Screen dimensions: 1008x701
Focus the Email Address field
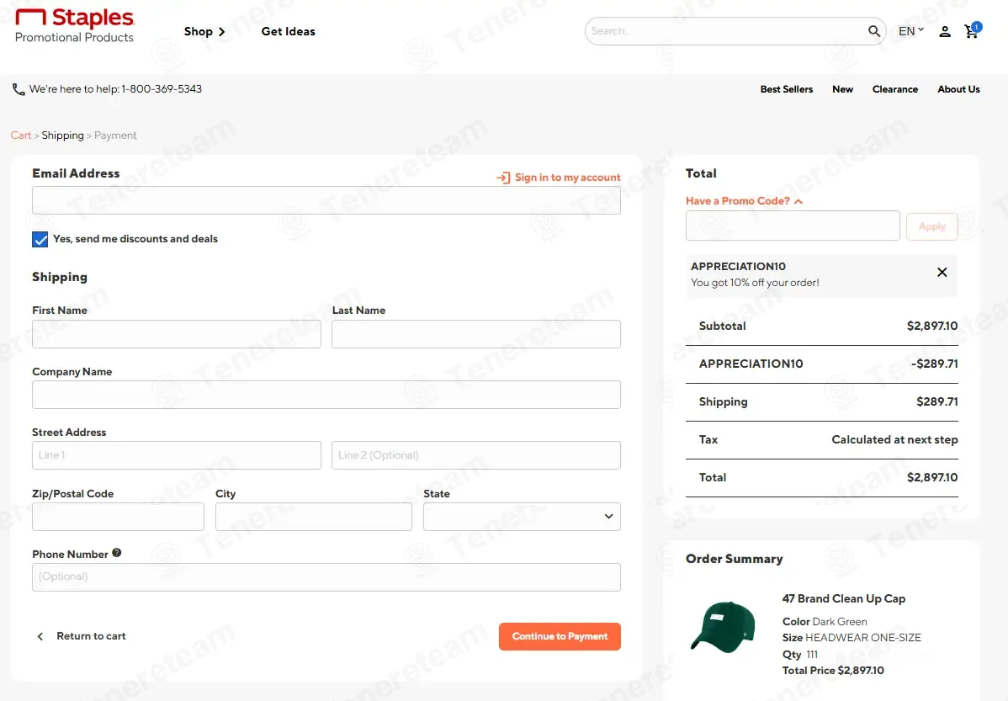(326, 200)
